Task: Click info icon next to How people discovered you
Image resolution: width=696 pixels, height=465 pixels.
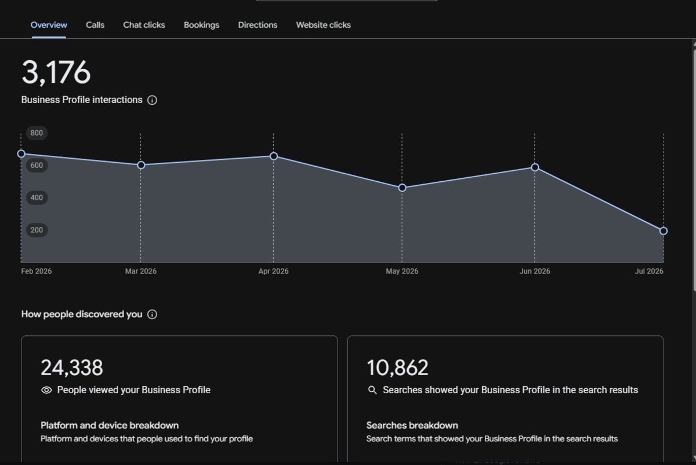Action: [152, 314]
